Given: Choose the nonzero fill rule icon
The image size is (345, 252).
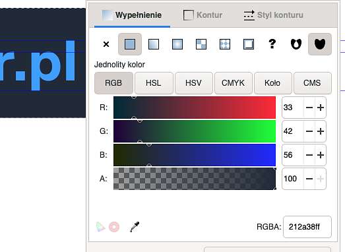Looking at the screenshot, I should [x=320, y=44].
